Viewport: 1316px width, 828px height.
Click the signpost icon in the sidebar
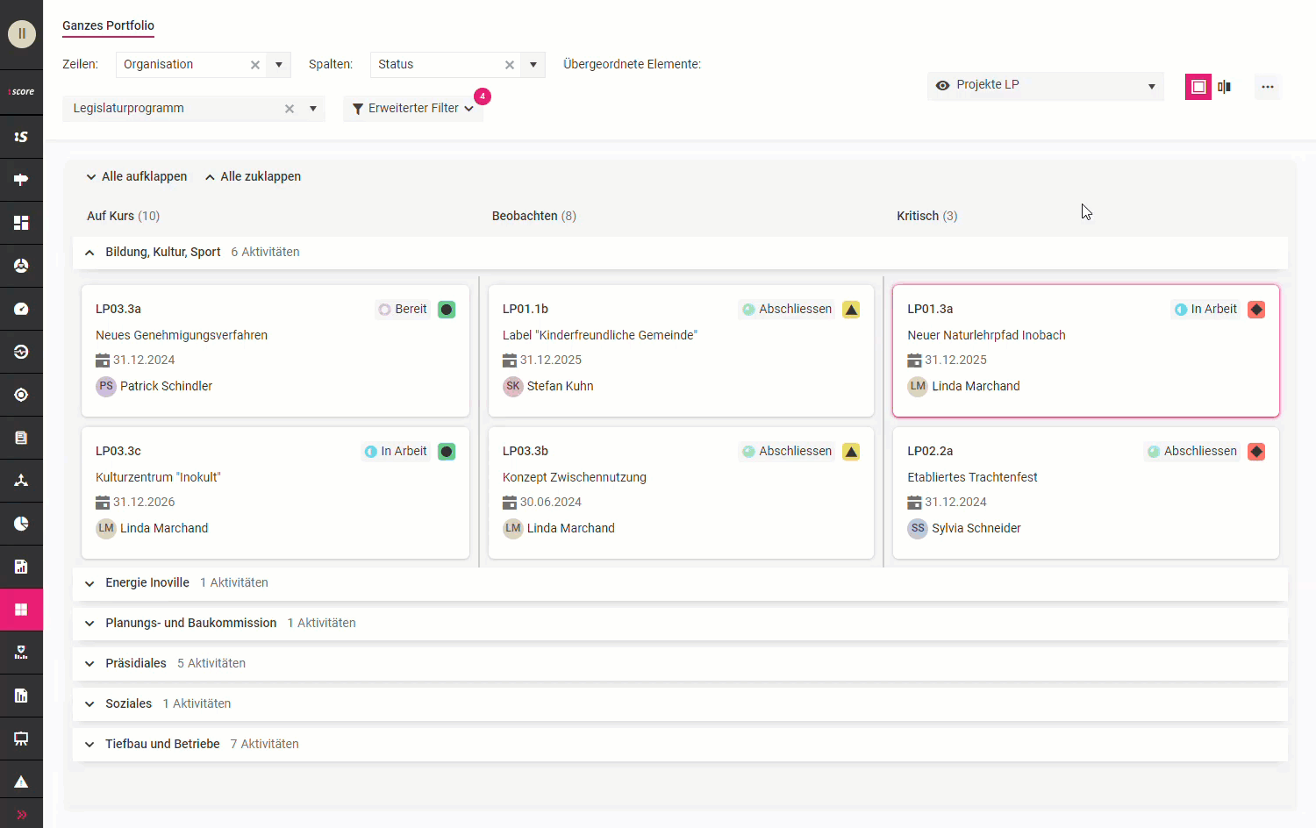(21, 180)
